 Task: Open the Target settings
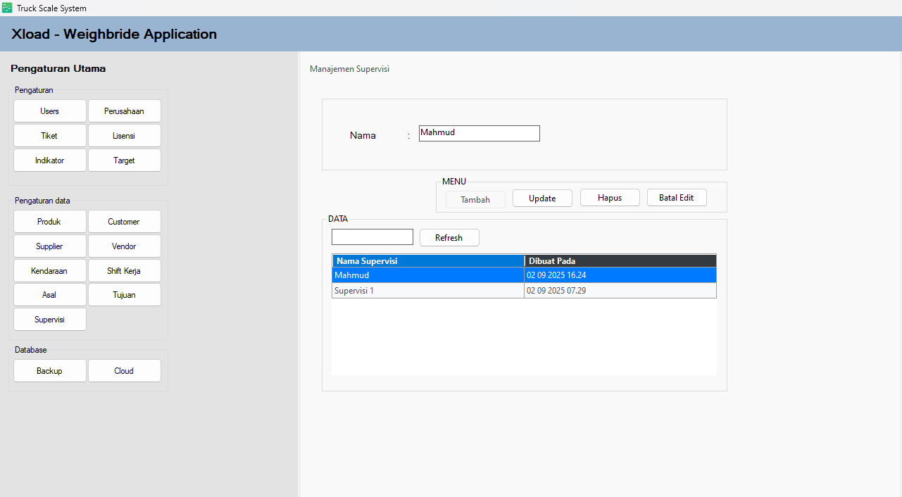(124, 161)
